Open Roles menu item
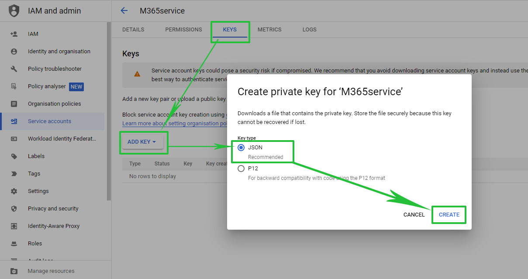 [x=52, y=244]
